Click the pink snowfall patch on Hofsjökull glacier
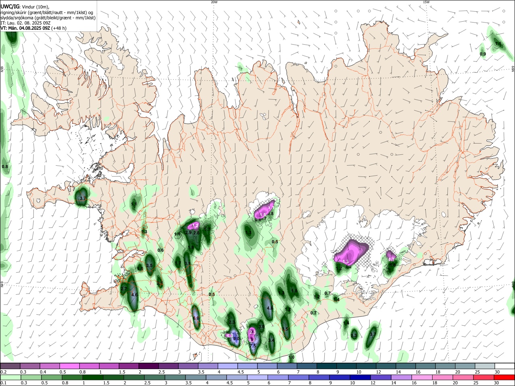515x386 pixels. click(x=265, y=210)
